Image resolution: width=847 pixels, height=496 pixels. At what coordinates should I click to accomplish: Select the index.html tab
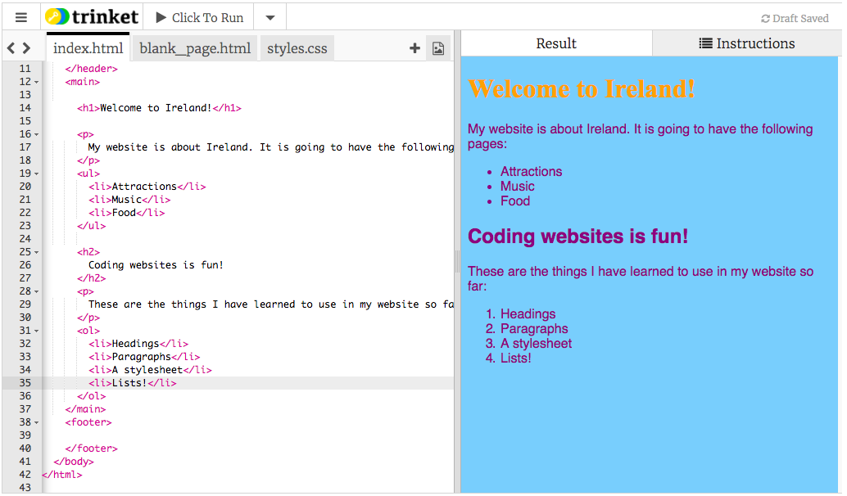pyautogui.click(x=88, y=48)
